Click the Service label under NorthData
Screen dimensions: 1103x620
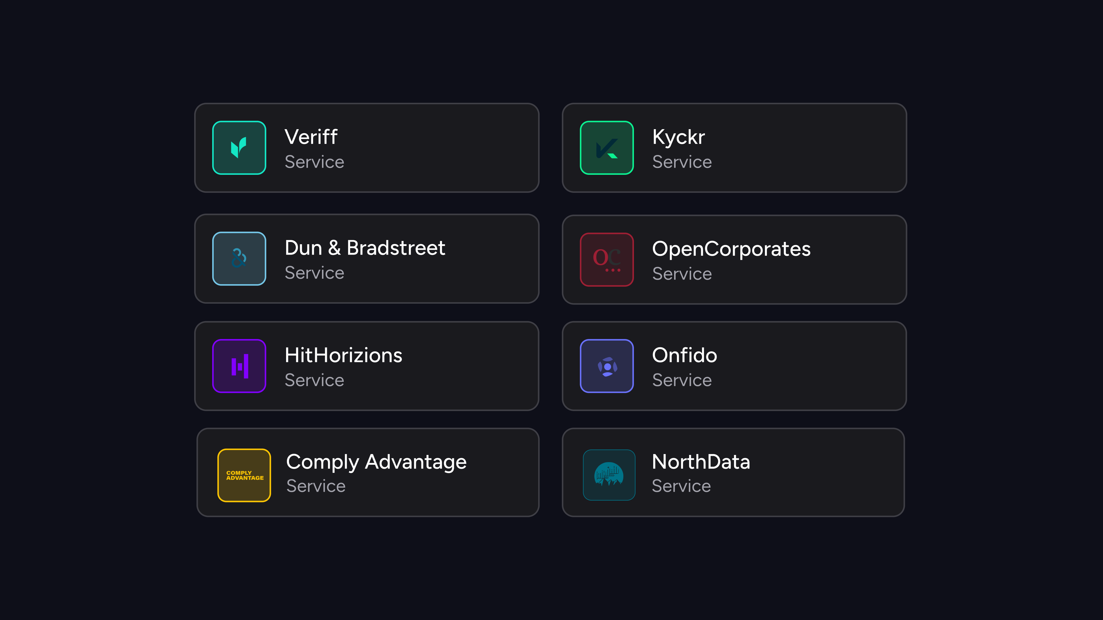(x=681, y=486)
